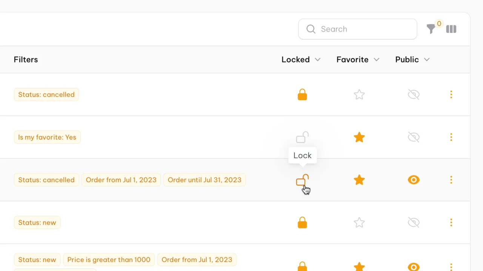This screenshot has height=271, width=483.
Task: Open the Favorite column dropdown
Action: [358, 59]
